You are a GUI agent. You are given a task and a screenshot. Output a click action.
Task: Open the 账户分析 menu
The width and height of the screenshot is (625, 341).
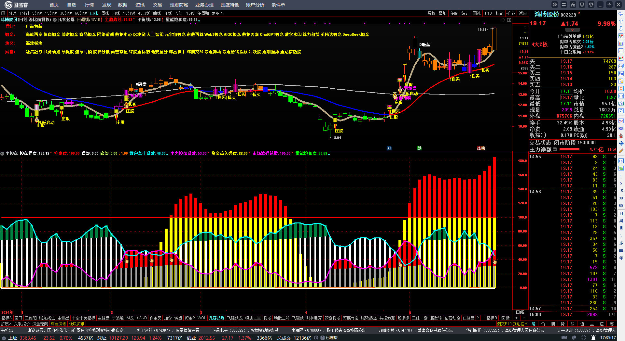pyautogui.click(x=255, y=5)
